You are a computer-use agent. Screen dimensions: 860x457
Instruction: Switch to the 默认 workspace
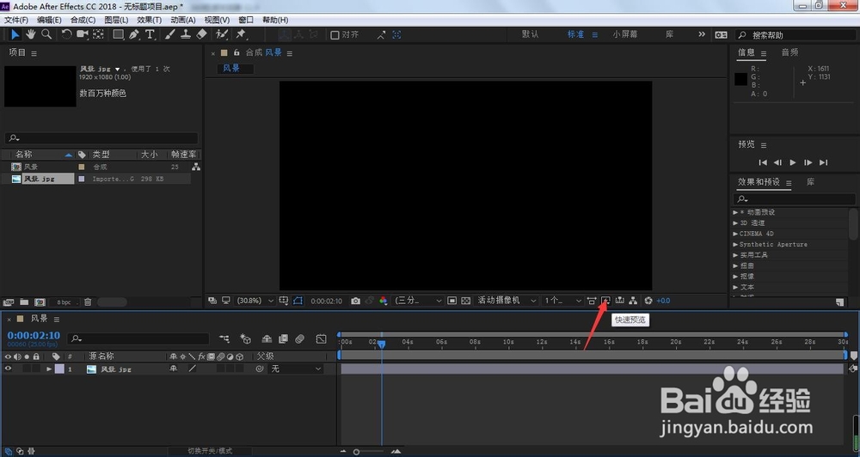point(530,34)
